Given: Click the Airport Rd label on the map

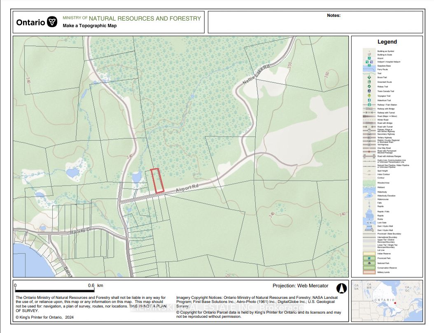Looking at the screenshot, I should [x=187, y=188].
